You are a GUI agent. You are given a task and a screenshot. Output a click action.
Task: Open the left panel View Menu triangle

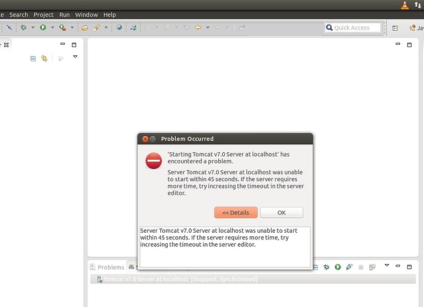[x=75, y=56]
